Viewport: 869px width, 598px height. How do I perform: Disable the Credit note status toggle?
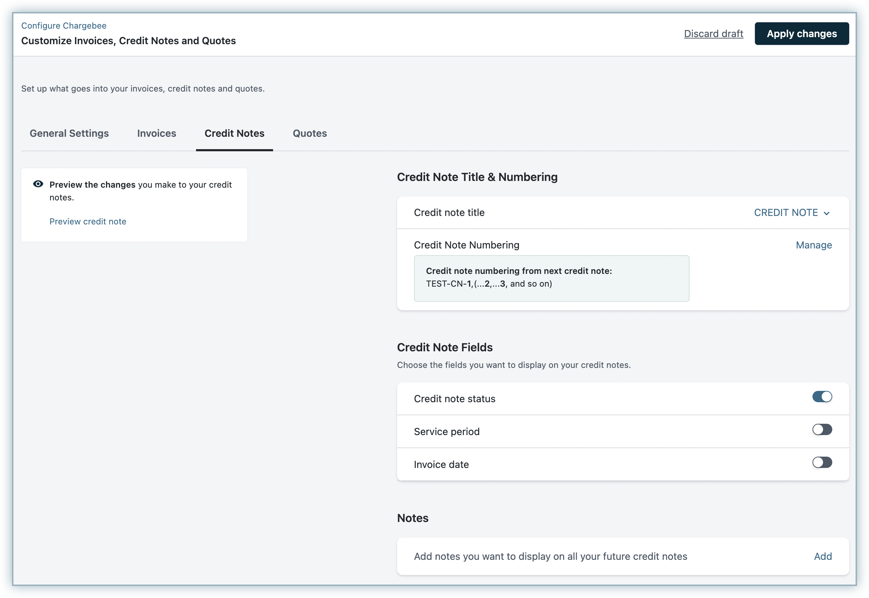tap(822, 397)
